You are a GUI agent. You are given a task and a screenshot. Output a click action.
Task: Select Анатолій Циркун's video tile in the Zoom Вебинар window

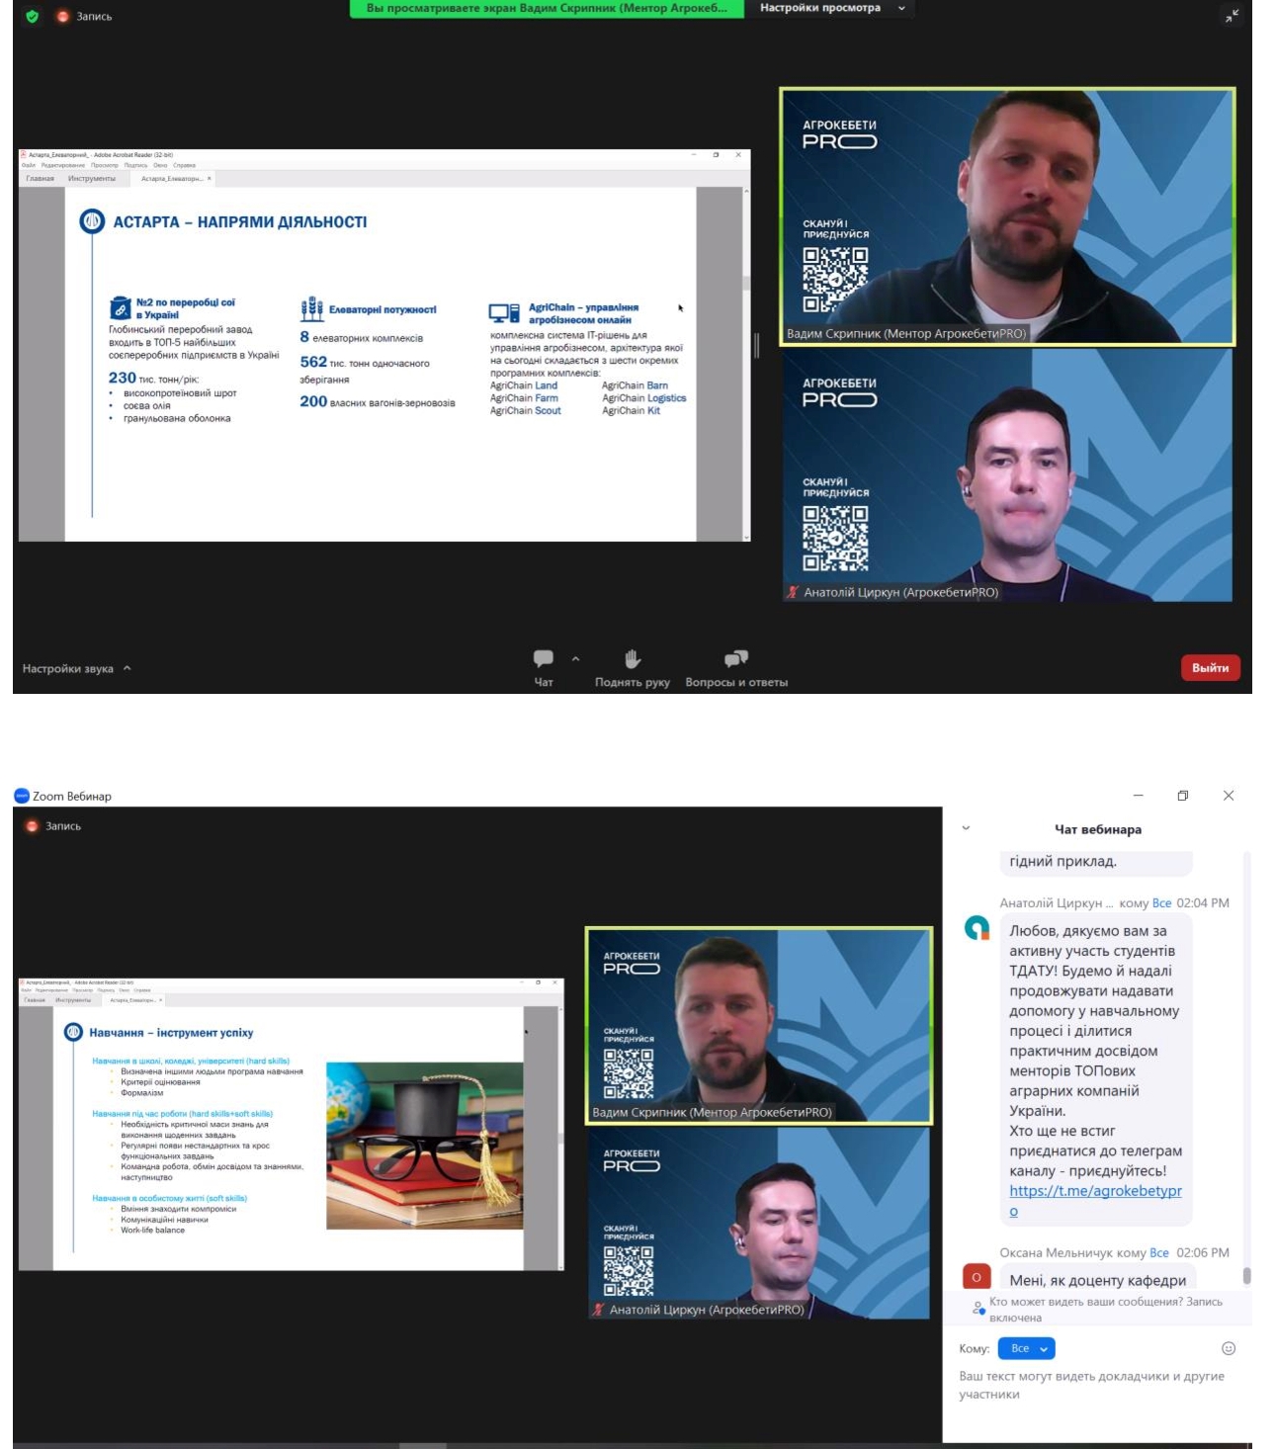759,1224
